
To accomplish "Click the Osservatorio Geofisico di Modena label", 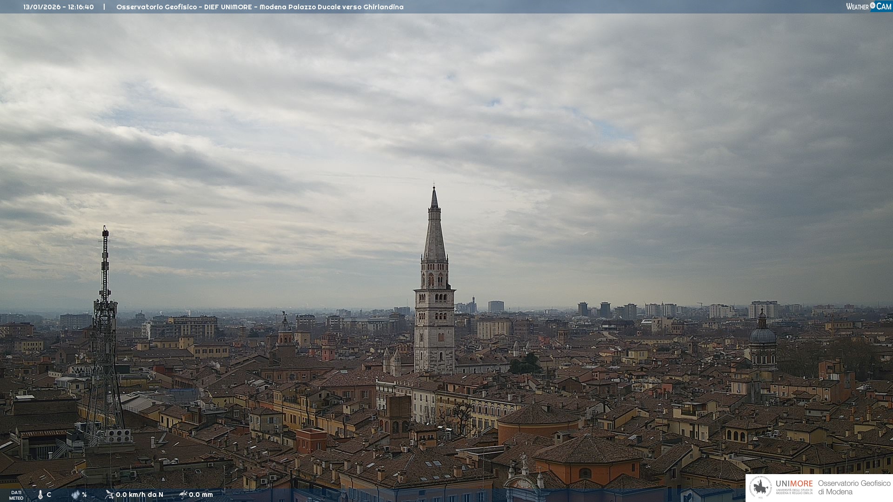I will [854, 488].
